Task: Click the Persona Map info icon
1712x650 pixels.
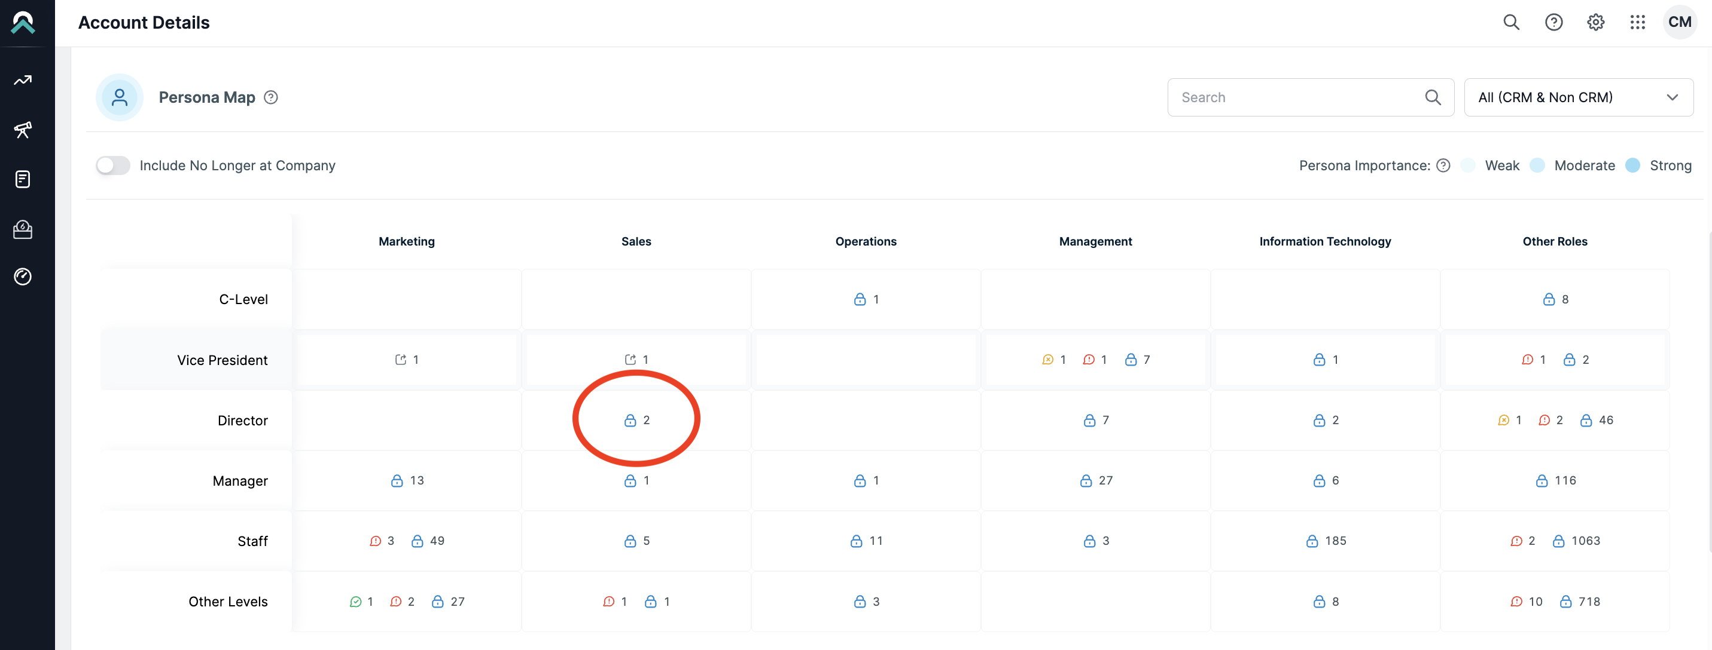Action: point(270,97)
